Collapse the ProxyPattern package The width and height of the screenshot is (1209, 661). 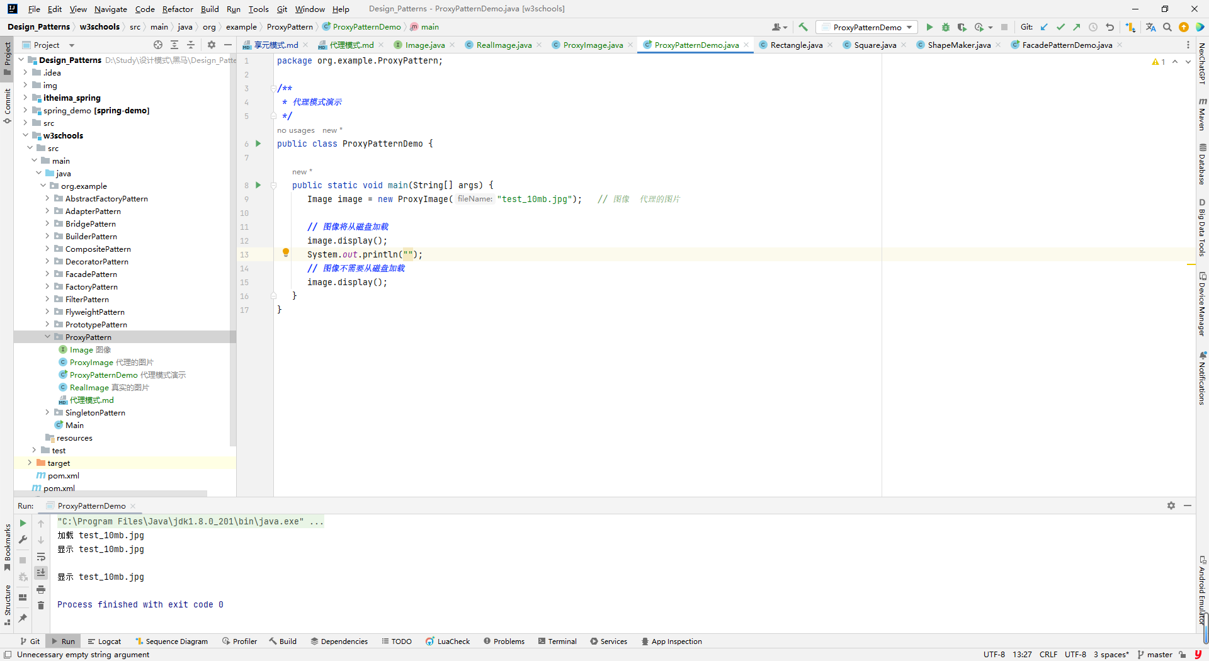coord(47,337)
